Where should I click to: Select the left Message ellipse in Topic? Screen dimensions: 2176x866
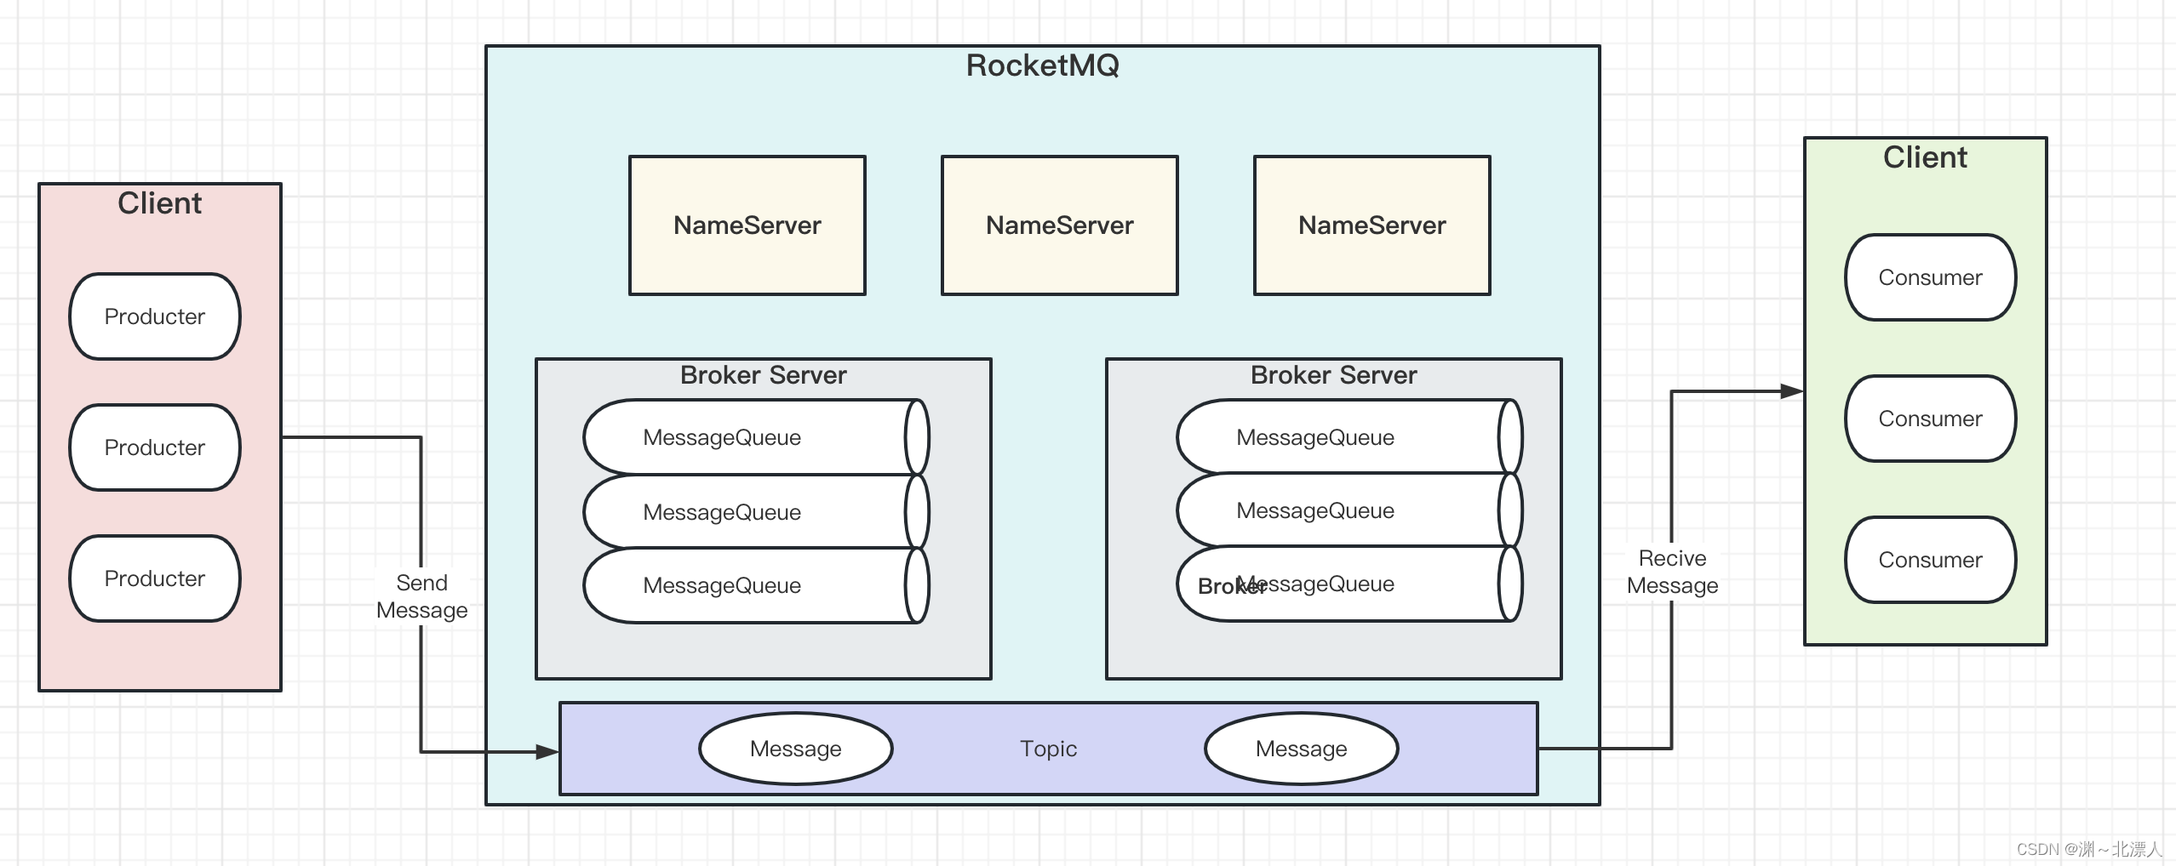click(796, 749)
